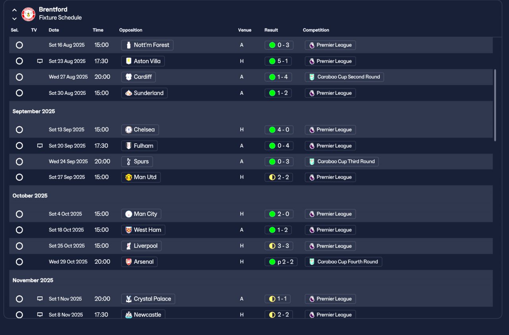Click the Premier League logo on Chelsea row

coord(312,130)
